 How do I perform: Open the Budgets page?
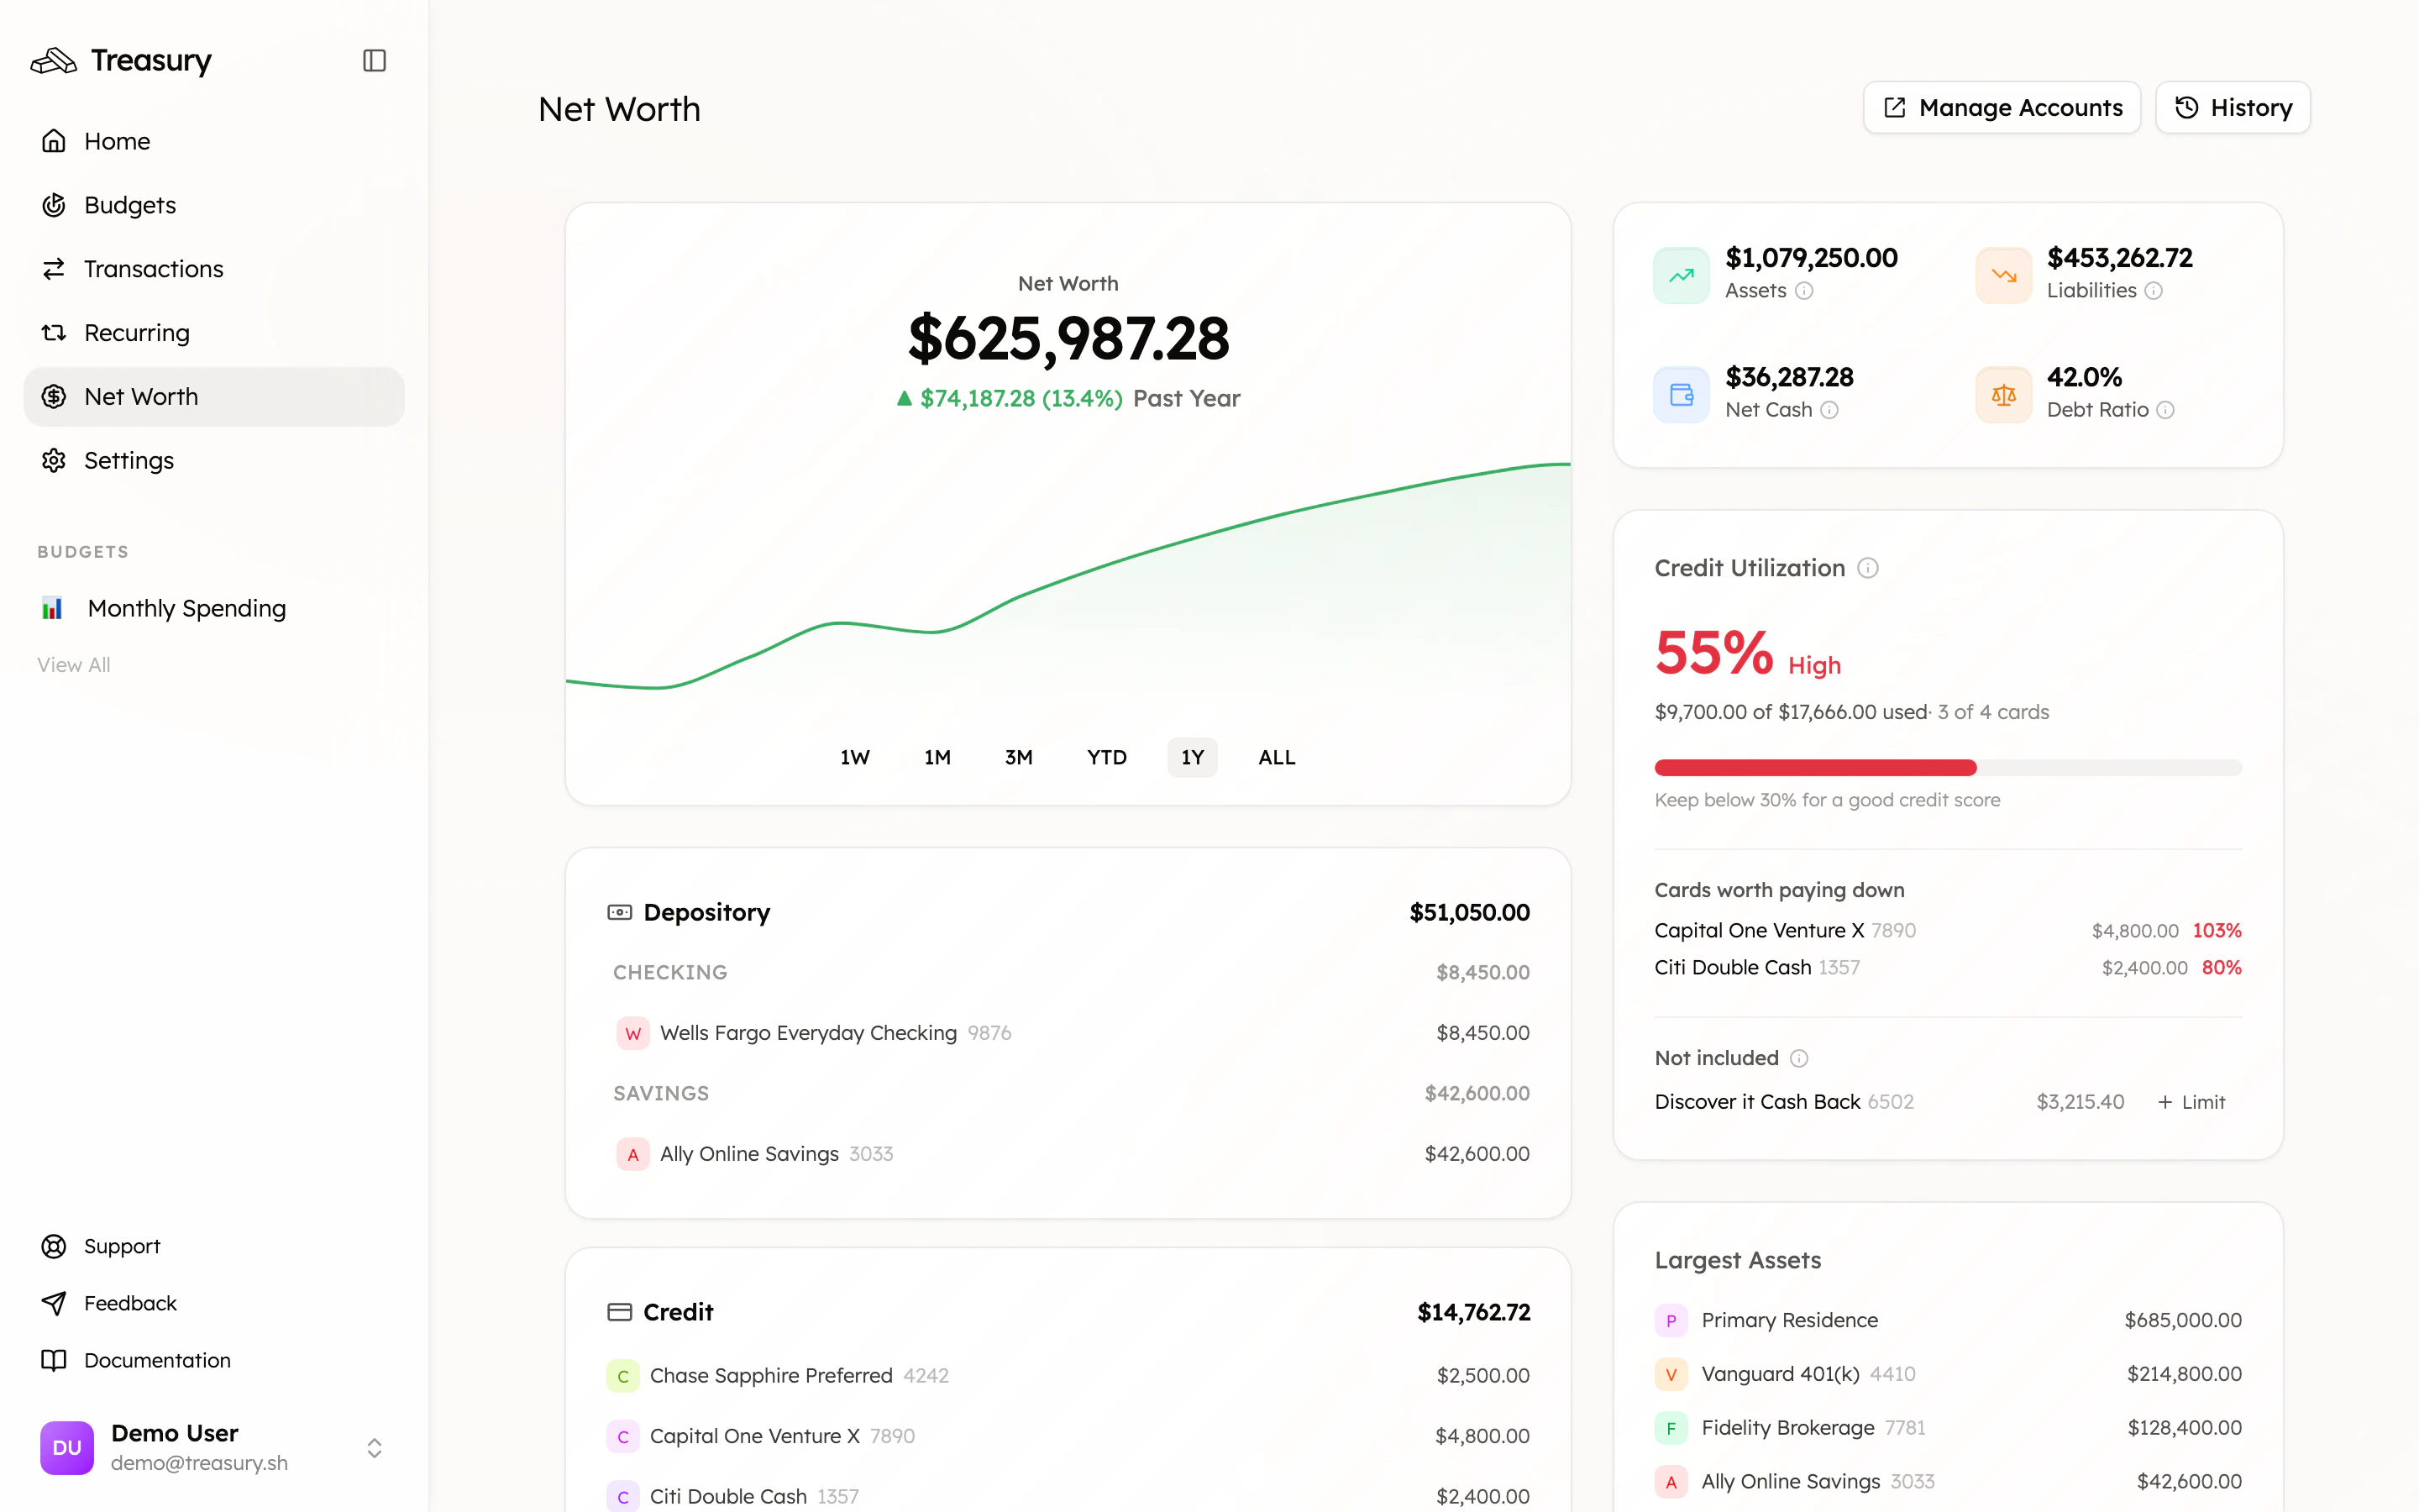point(214,205)
